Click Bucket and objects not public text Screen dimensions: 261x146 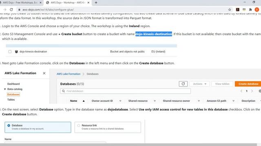click(127, 52)
